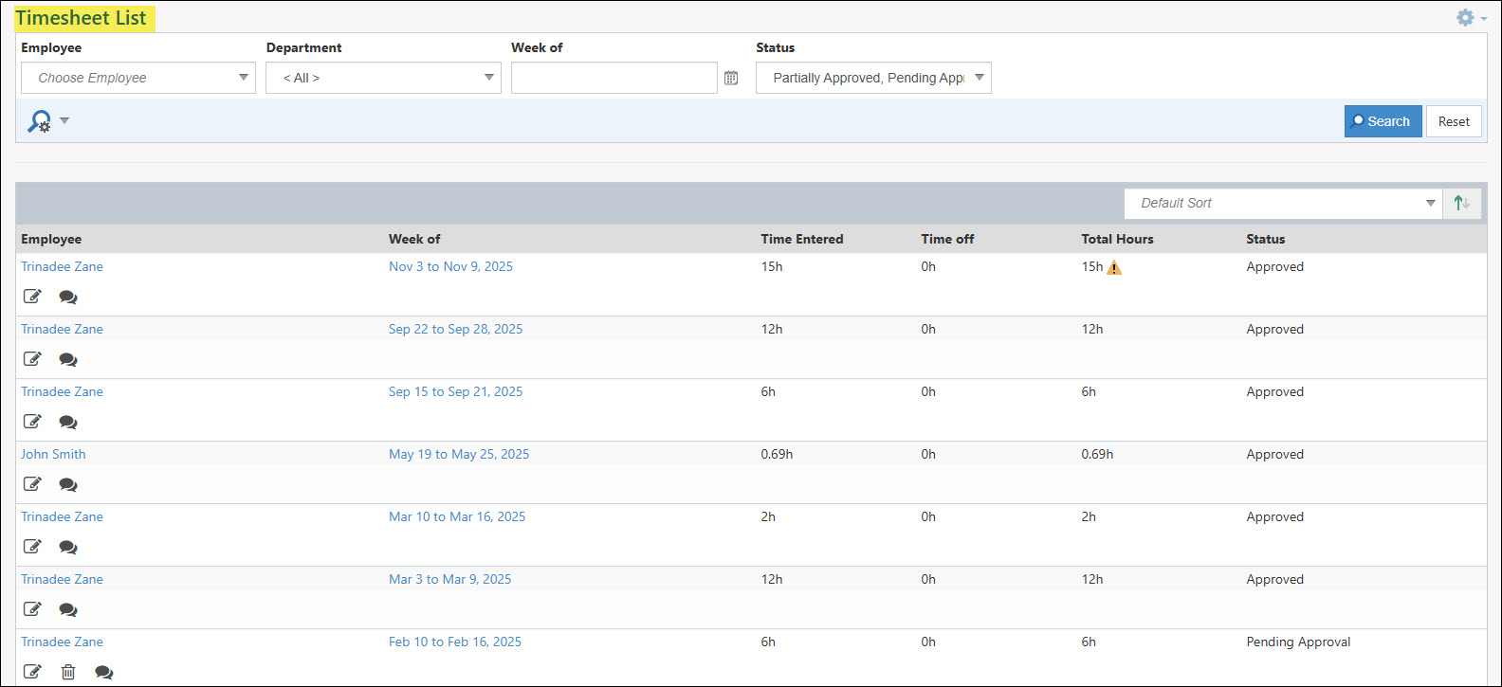Click the Timesheet List page title
This screenshot has height=687, width=1502.
82,18
